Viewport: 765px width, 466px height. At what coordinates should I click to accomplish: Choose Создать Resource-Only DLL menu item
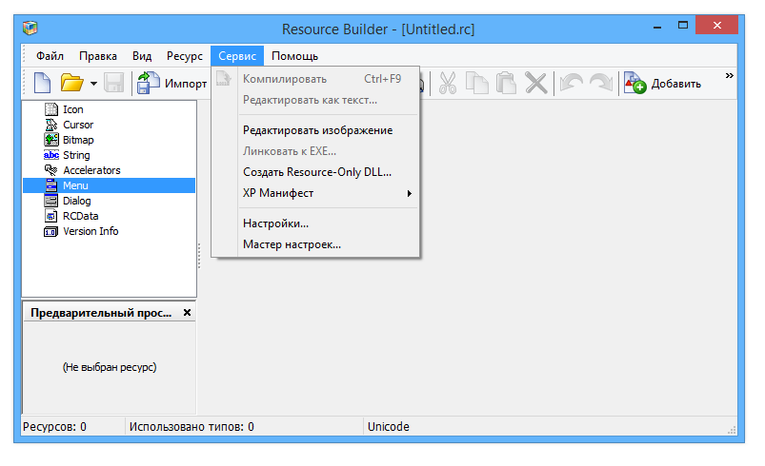[317, 172]
